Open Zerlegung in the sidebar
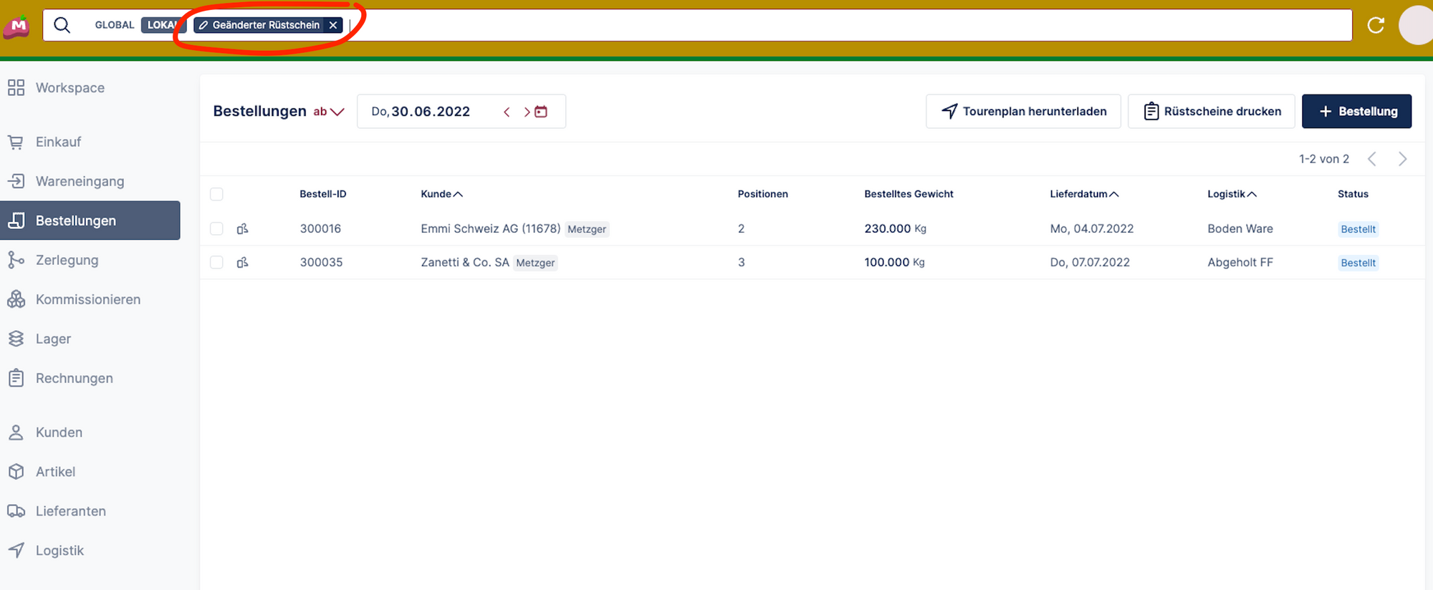1433x590 pixels. (67, 260)
